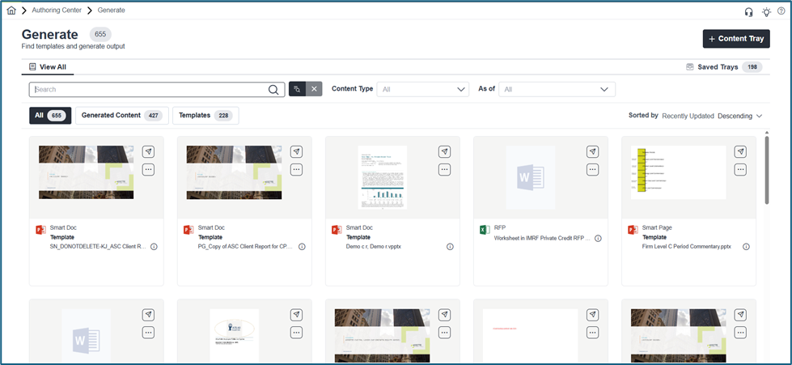Screen dimensions: 792x365
Task: Change sort order via Descending dropdown
Action: pyautogui.click(x=740, y=116)
